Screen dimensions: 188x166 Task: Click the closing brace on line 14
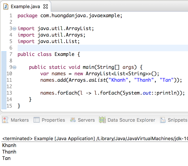tap(30, 100)
